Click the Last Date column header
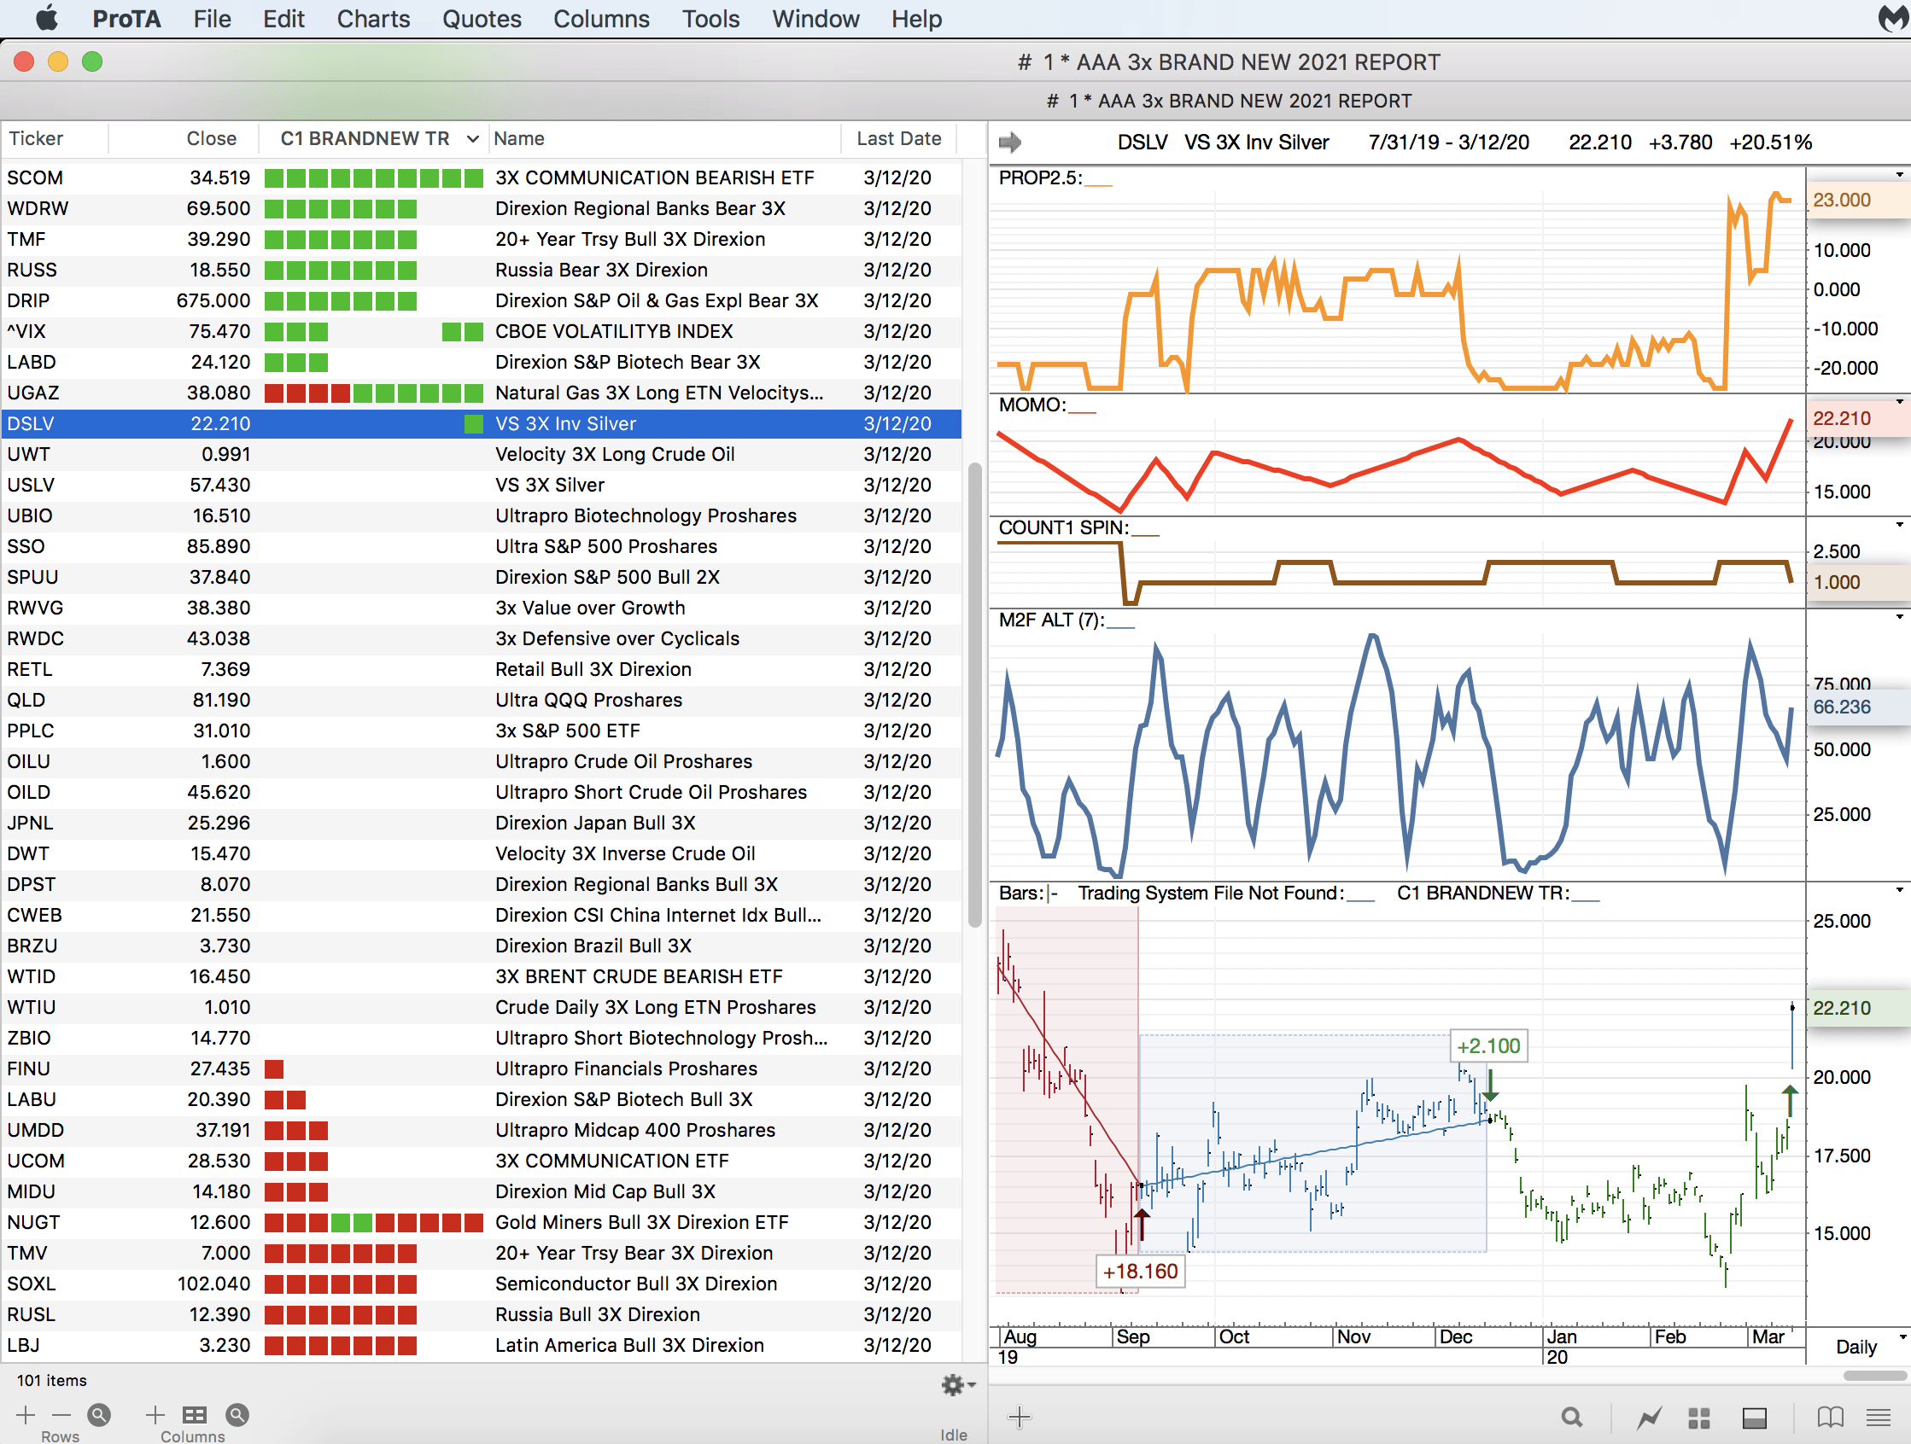Image resolution: width=1911 pixels, height=1444 pixels. click(x=897, y=139)
